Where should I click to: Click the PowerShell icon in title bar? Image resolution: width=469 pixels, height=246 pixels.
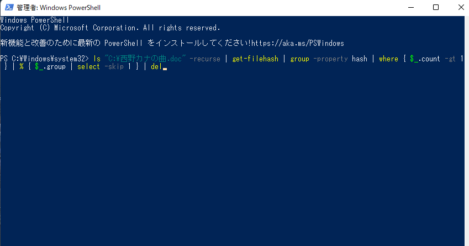9,7
